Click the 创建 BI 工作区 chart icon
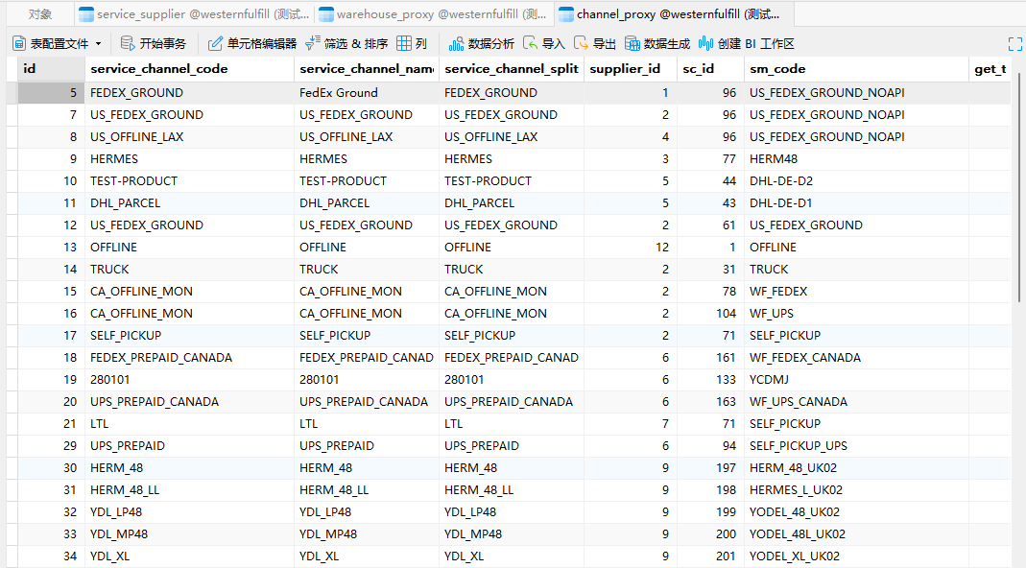The height and width of the screenshot is (568, 1026). pyautogui.click(x=705, y=43)
